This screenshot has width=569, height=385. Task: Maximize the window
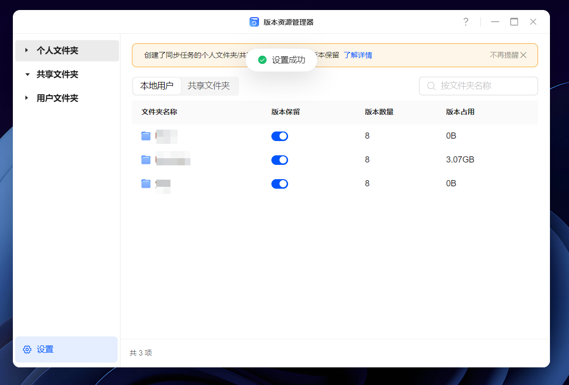click(x=514, y=22)
